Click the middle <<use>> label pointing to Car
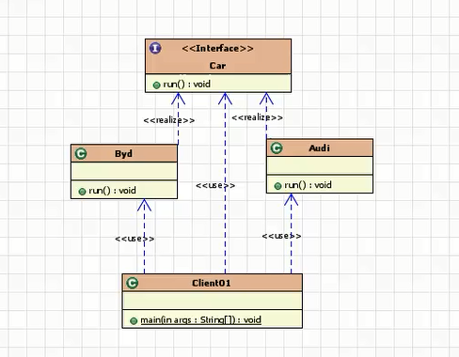 (x=215, y=185)
